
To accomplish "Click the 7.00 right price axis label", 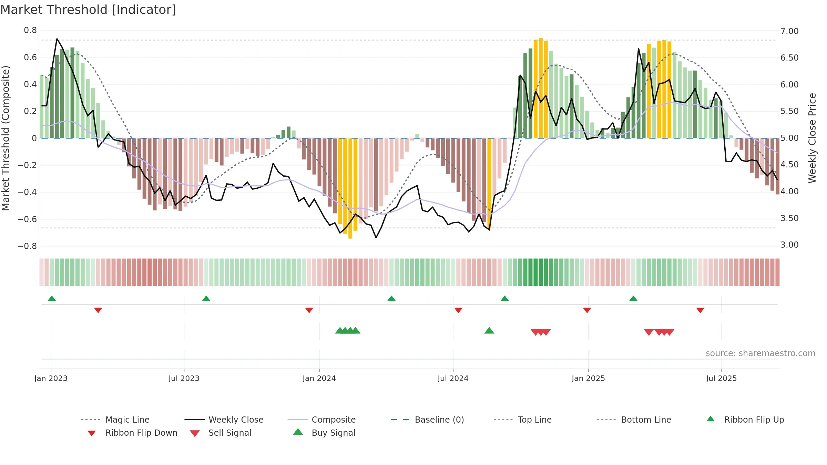I will click(789, 31).
